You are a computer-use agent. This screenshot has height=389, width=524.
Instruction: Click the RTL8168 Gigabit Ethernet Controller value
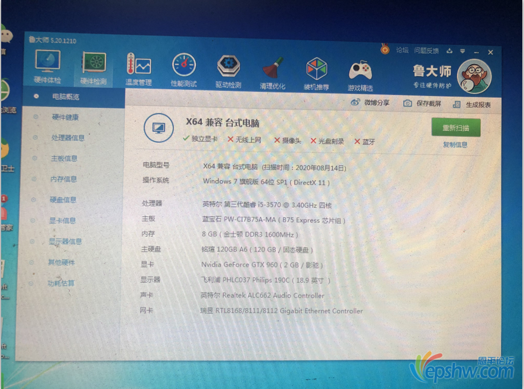tap(281, 310)
